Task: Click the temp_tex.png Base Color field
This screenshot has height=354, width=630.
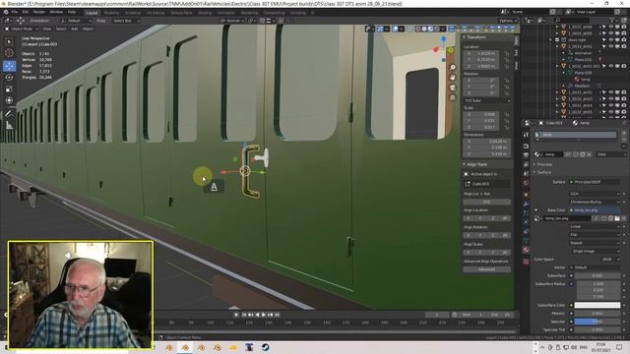Action: [595, 209]
